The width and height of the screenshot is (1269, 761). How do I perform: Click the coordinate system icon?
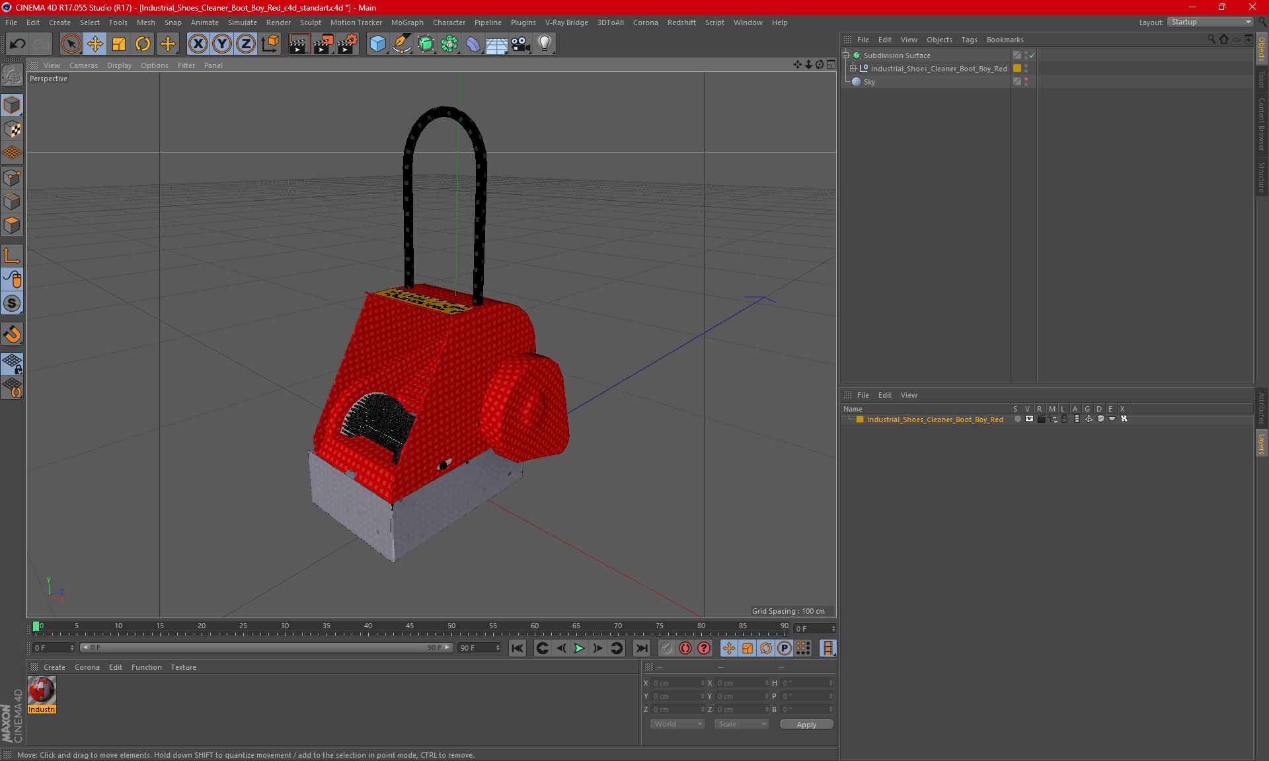tap(270, 44)
